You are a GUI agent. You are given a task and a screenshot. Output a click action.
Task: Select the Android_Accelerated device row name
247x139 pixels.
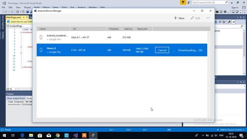click(57, 36)
